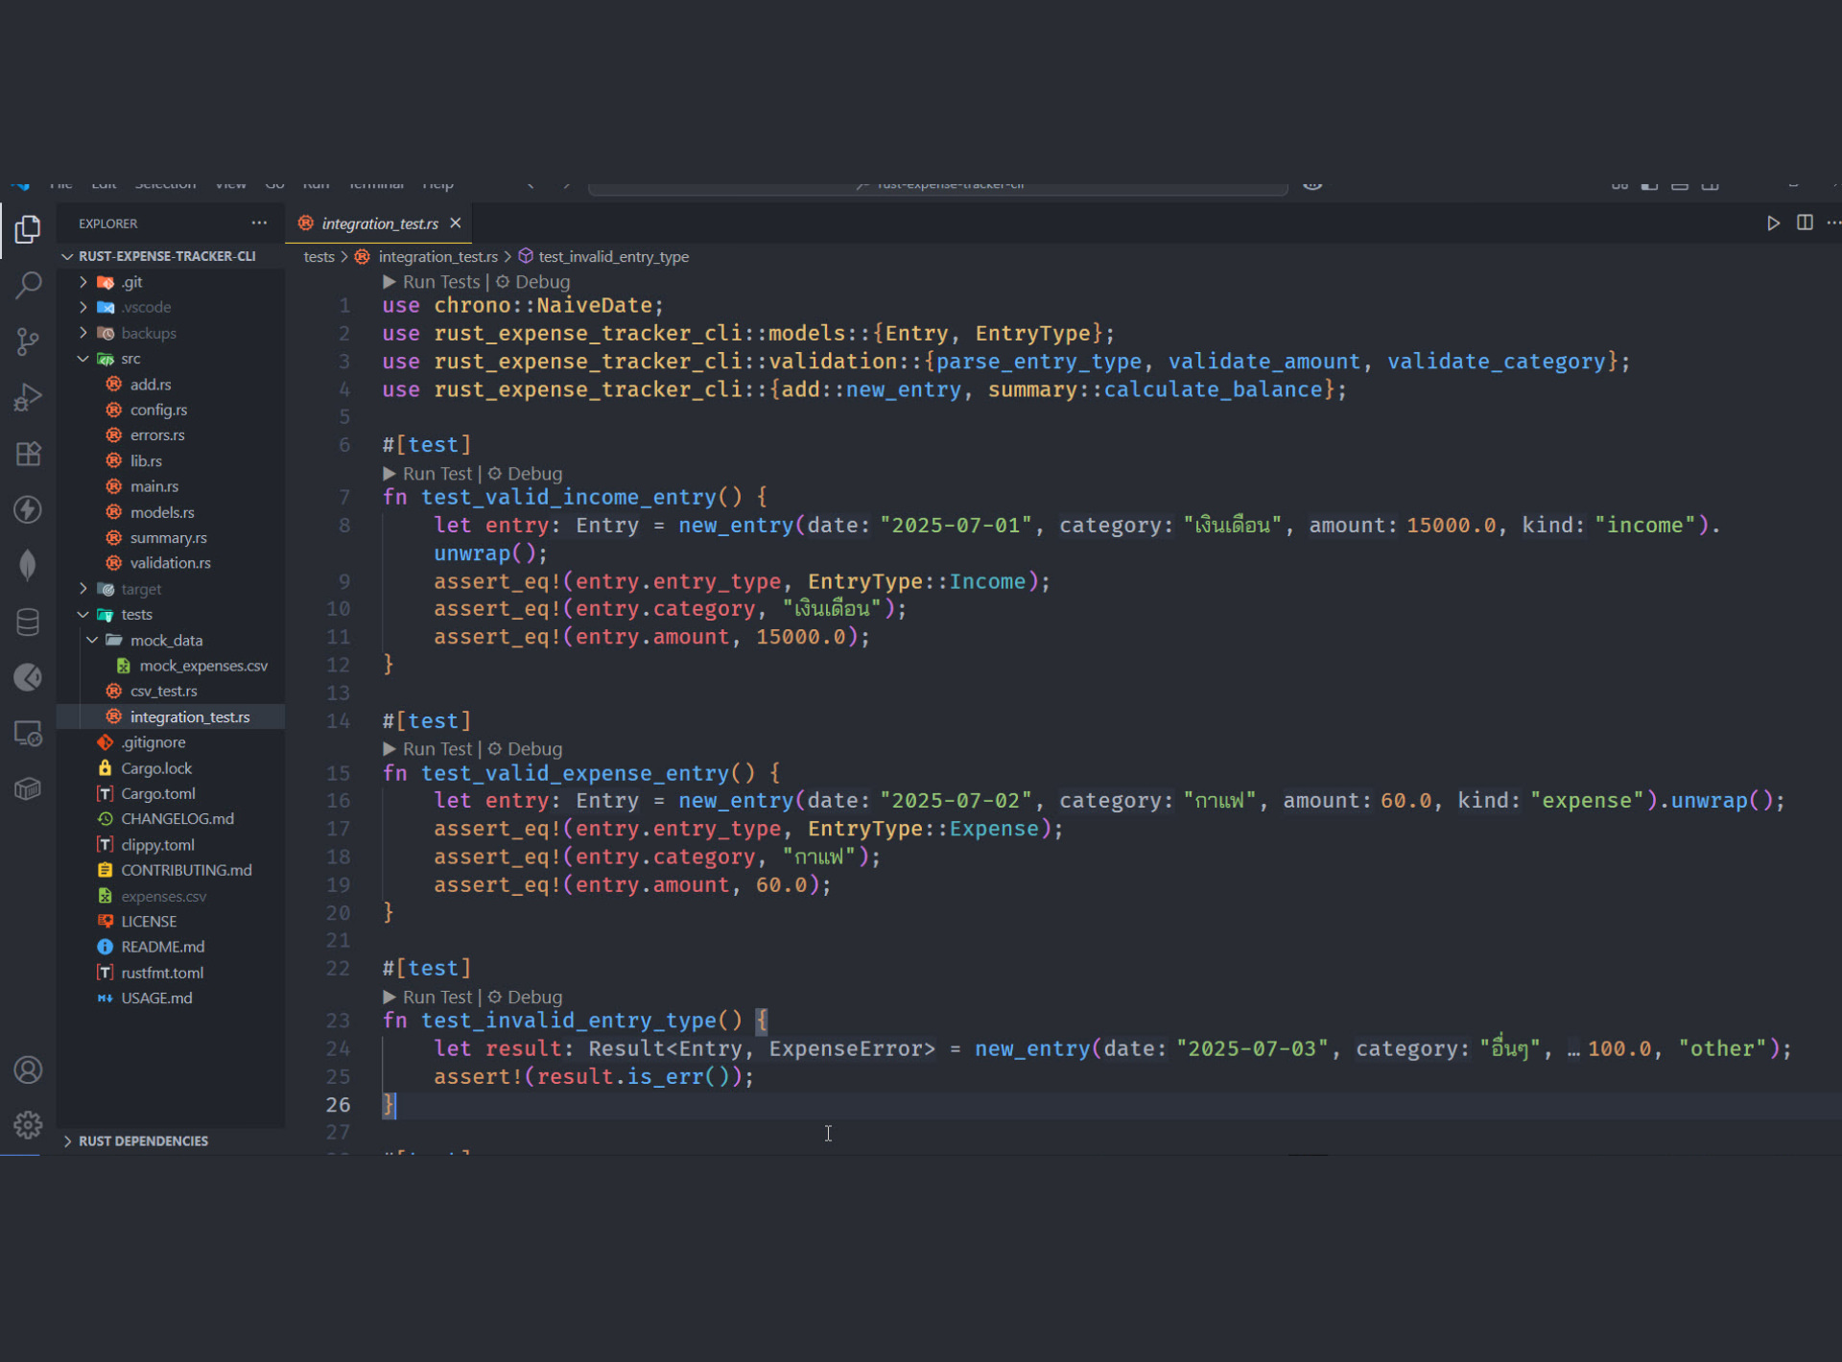Open the database activity bar icon

(x=28, y=622)
